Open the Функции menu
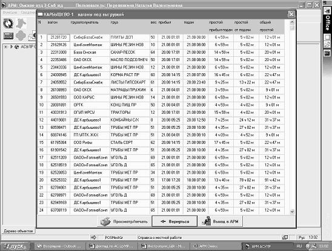332x251 pixels. tap(10, 13)
